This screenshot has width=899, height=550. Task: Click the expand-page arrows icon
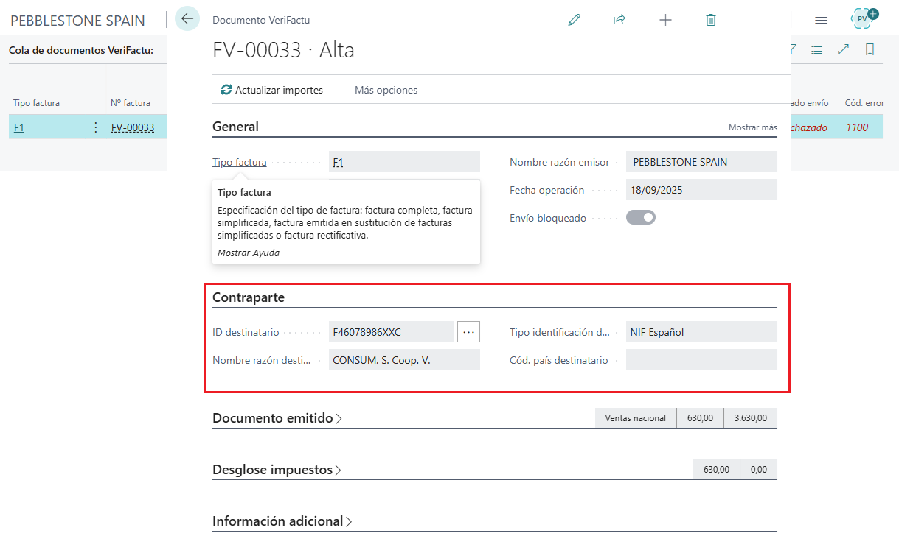[844, 50]
